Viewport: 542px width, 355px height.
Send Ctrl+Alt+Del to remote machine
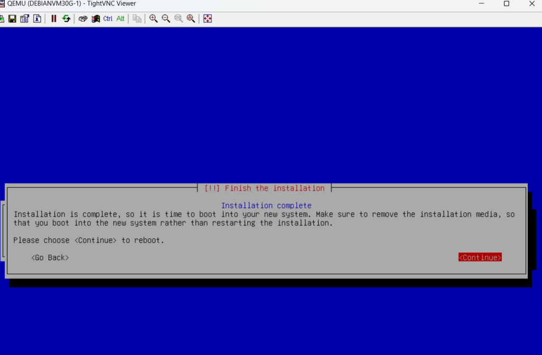(83, 19)
